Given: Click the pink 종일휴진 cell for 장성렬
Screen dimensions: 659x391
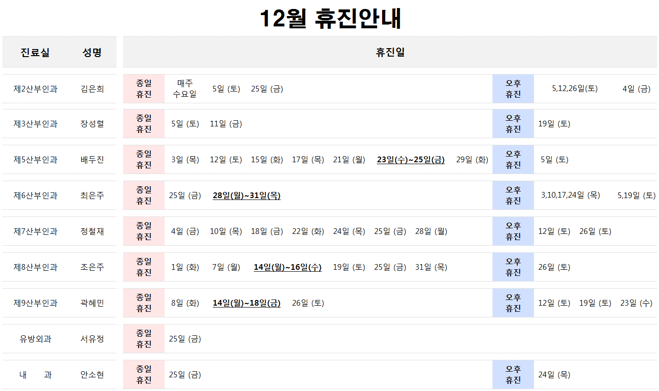Looking at the screenshot, I should [x=144, y=124].
